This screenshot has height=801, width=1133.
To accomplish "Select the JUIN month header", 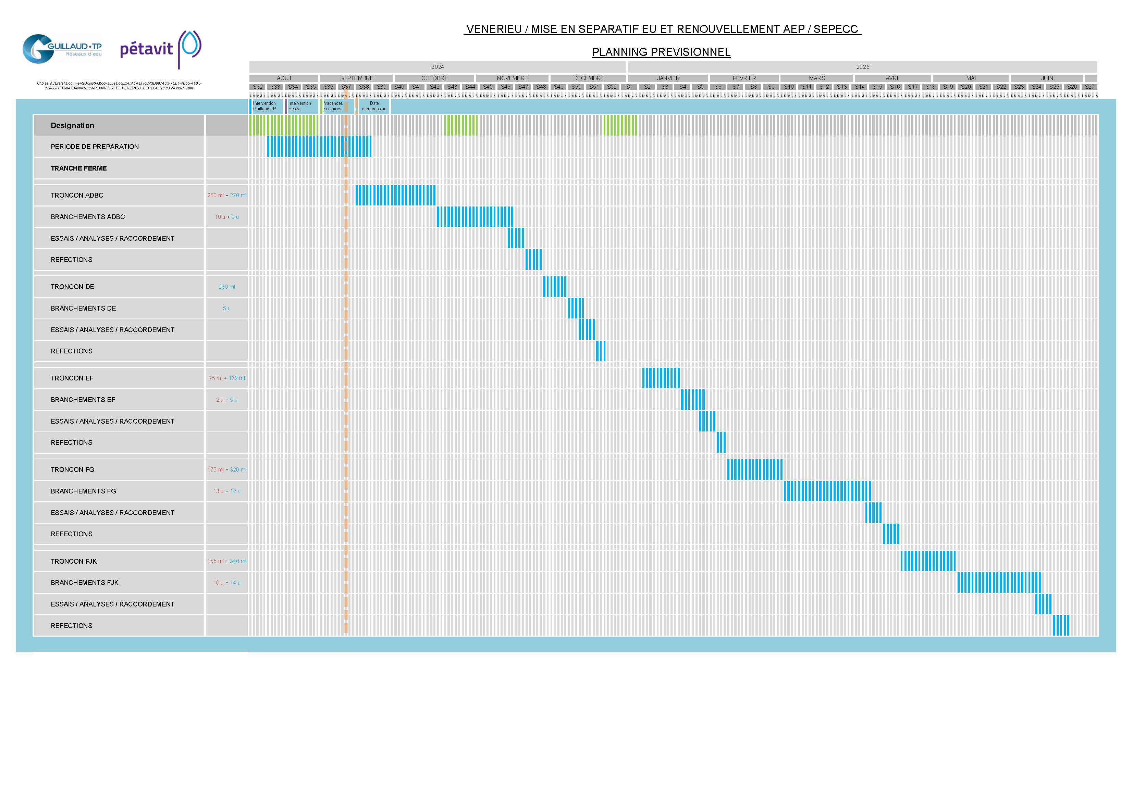I will click(x=1047, y=78).
